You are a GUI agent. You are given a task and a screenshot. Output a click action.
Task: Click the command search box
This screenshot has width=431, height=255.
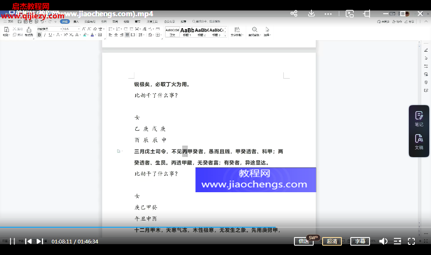pyautogui.click(x=207, y=21)
